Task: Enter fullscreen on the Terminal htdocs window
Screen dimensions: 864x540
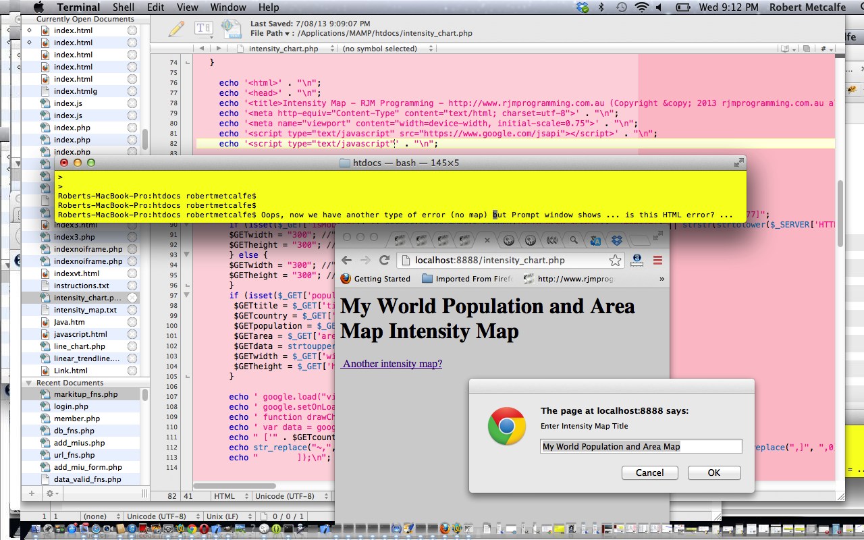Action: [739, 163]
